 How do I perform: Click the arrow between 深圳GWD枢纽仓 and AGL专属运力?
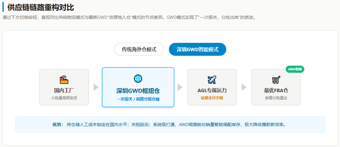pyautogui.click(x=180, y=87)
